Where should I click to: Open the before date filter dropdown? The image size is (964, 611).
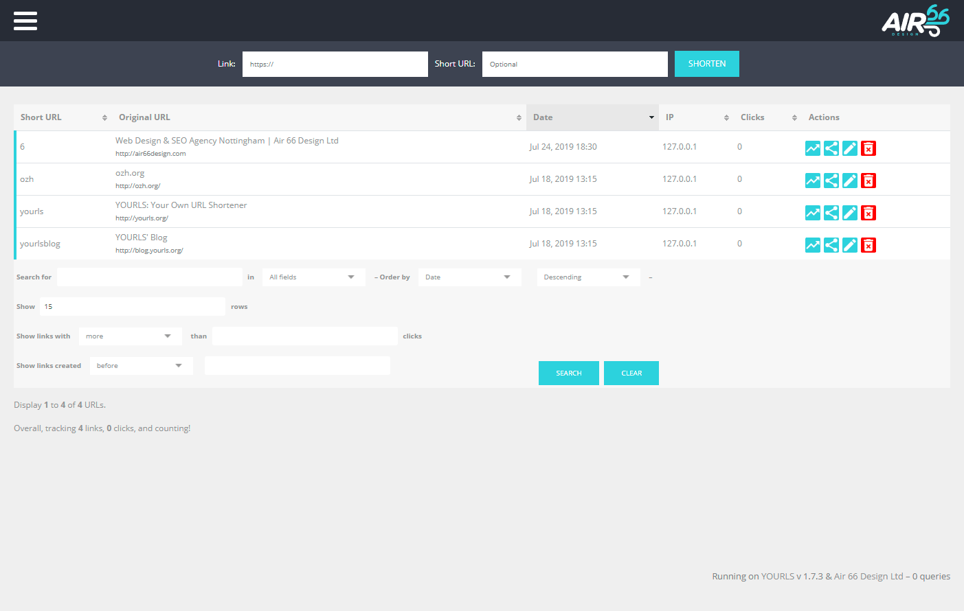click(x=141, y=366)
